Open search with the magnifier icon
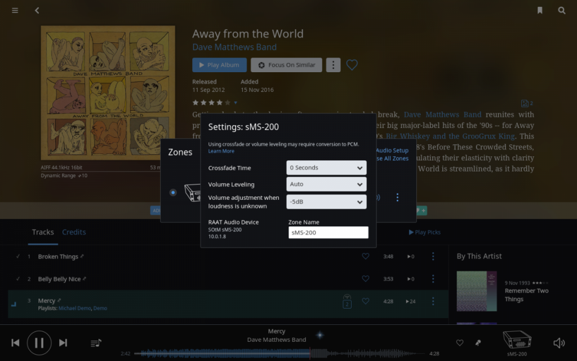This screenshot has height=361, width=577. click(x=562, y=10)
